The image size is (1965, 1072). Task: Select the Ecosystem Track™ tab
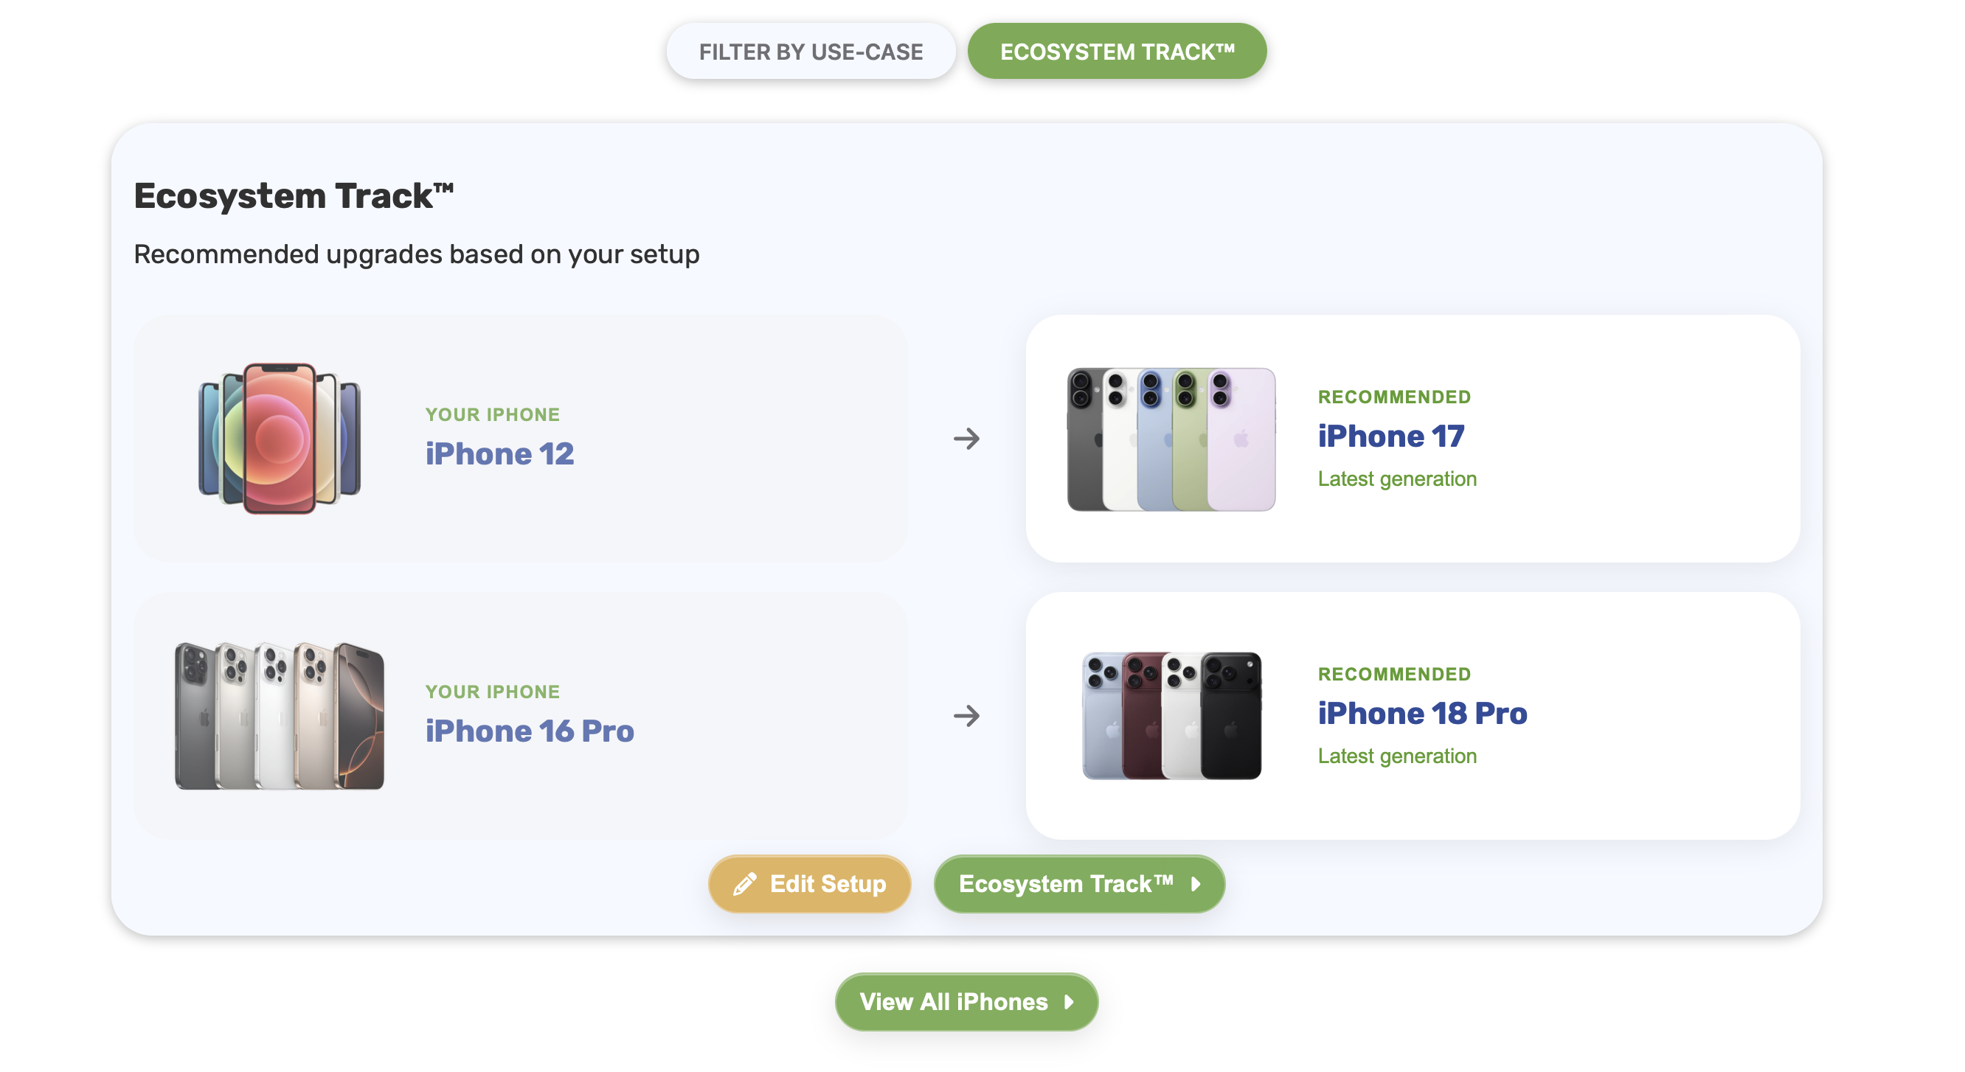1117,51
